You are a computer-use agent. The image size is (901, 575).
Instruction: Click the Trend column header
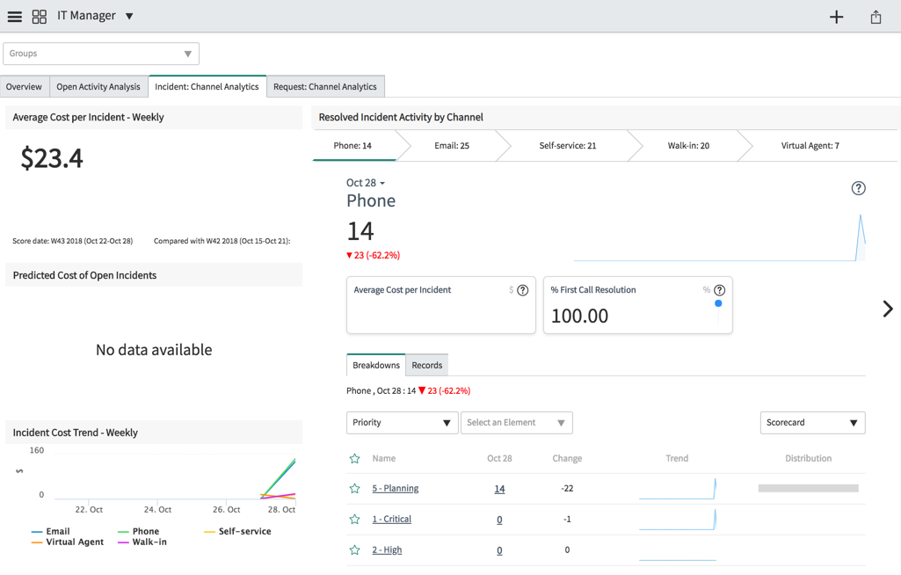pos(677,458)
